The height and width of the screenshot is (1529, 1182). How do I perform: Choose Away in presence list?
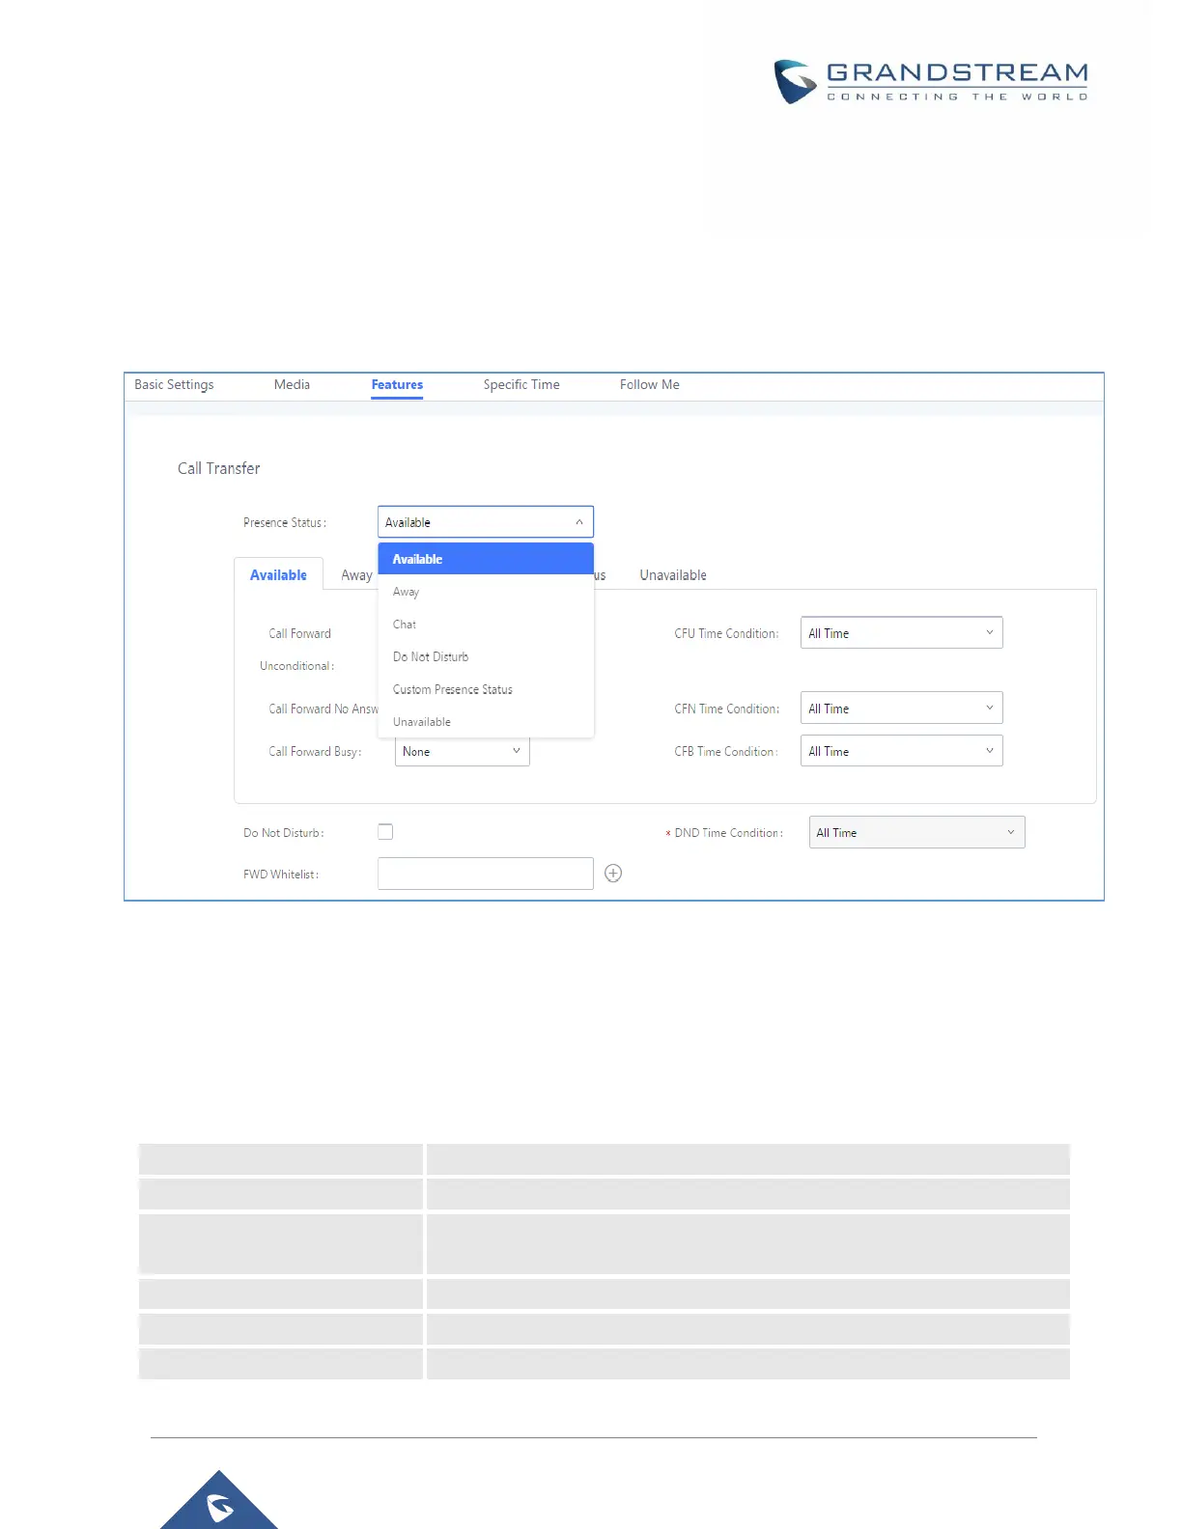[x=486, y=592]
